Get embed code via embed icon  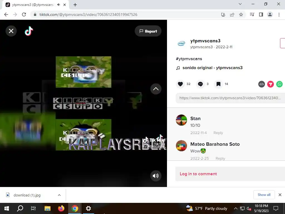click(x=262, y=84)
